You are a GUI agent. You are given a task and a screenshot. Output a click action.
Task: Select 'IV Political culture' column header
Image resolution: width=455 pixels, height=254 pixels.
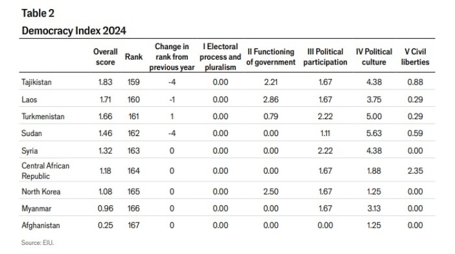tap(373, 57)
